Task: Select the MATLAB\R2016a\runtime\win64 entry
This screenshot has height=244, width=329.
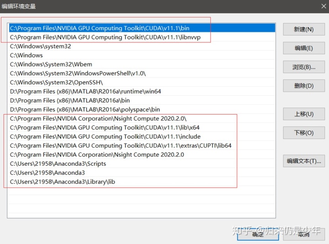Action: (142, 91)
